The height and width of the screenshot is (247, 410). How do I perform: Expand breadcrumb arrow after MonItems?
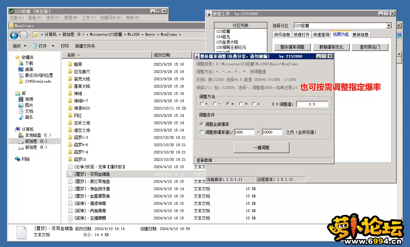click(x=180, y=35)
